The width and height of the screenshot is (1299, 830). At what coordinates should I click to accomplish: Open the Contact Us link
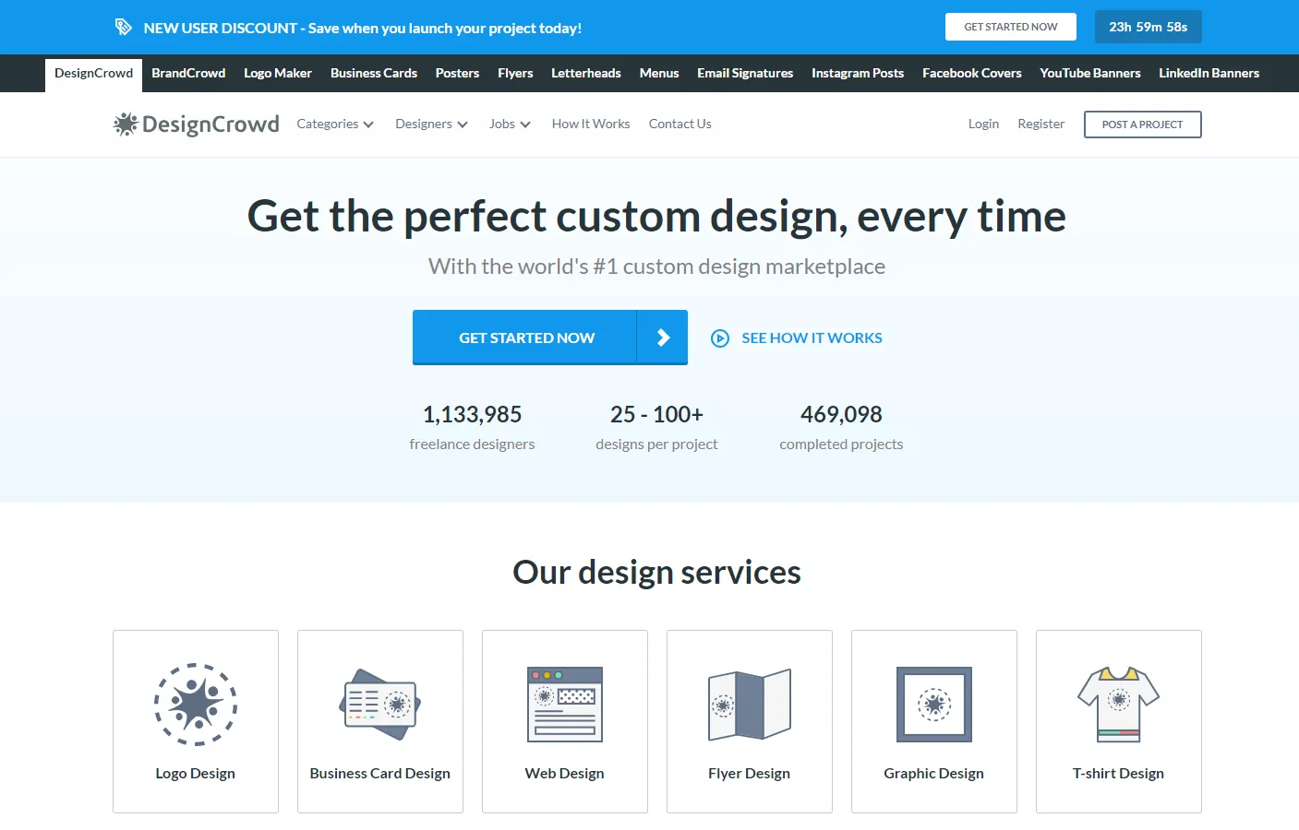coord(680,124)
